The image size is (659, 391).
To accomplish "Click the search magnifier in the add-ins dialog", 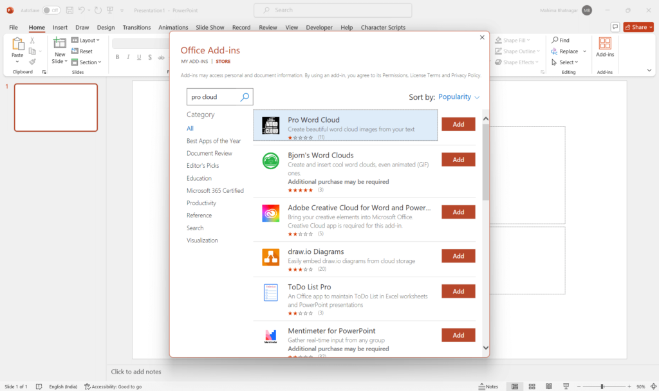I will (244, 96).
